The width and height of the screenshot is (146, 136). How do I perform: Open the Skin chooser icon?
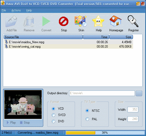coord(81,21)
